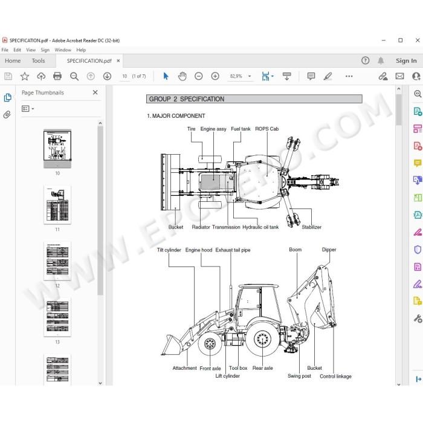
Task: Open the Help menu
Action: point(81,50)
